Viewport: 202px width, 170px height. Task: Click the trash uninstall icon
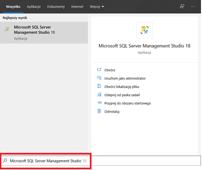click(99, 111)
